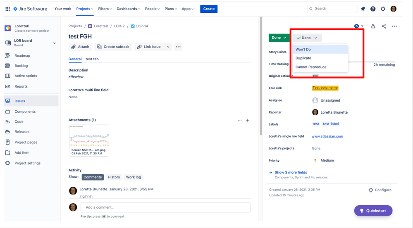The width and height of the screenshot is (413, 228).
Task: Open the People dropdown menu
Action: pyautogui.click(x=152, y=9)
